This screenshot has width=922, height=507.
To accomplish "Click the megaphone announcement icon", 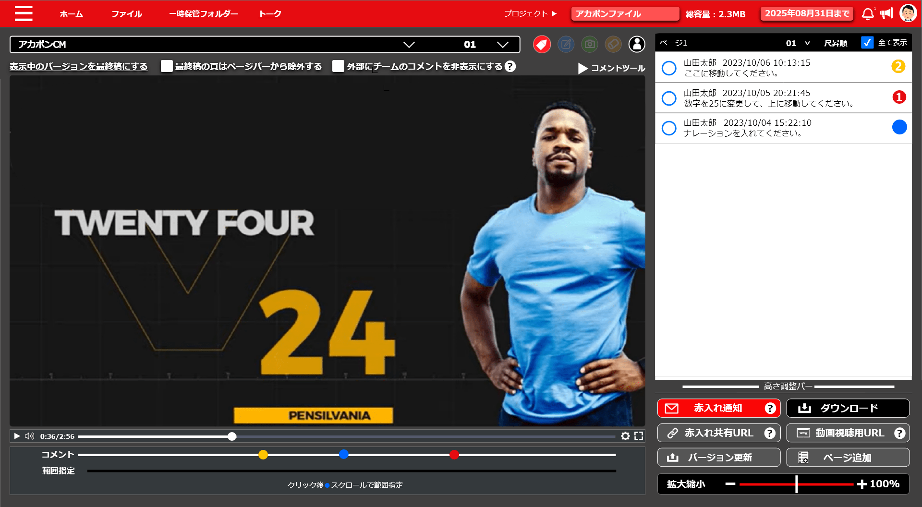I will pos(886,14).
